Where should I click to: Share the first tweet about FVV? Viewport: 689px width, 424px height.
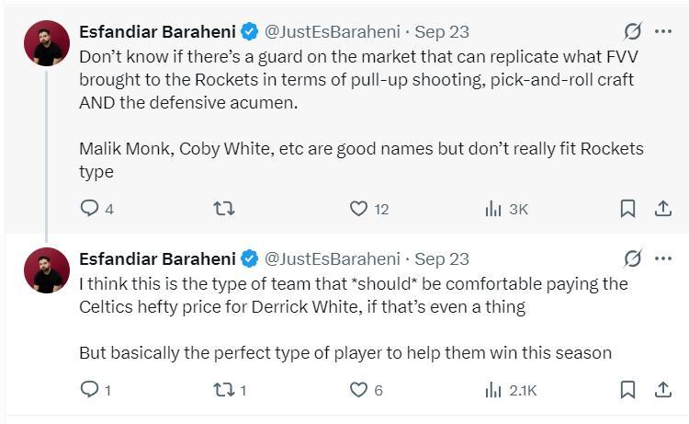click(x=662, y=209)
